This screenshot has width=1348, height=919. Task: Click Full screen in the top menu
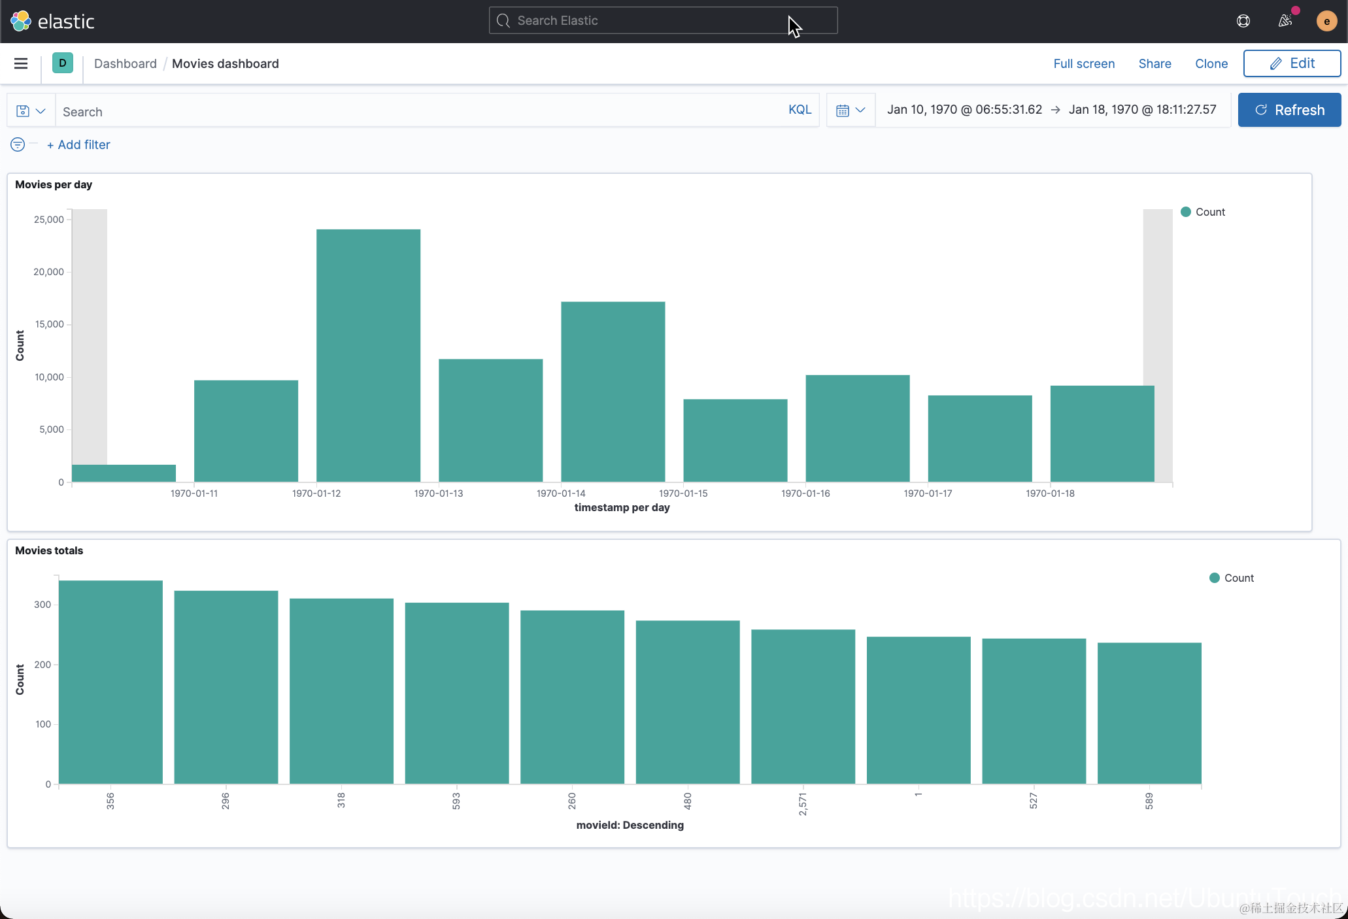point(1084,63)
